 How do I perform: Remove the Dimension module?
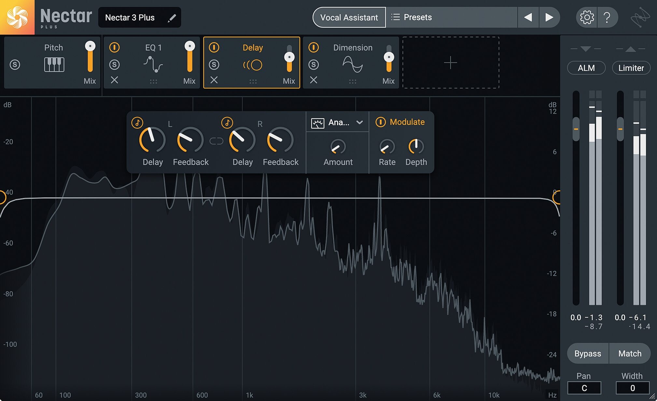(x=314, y=80)
